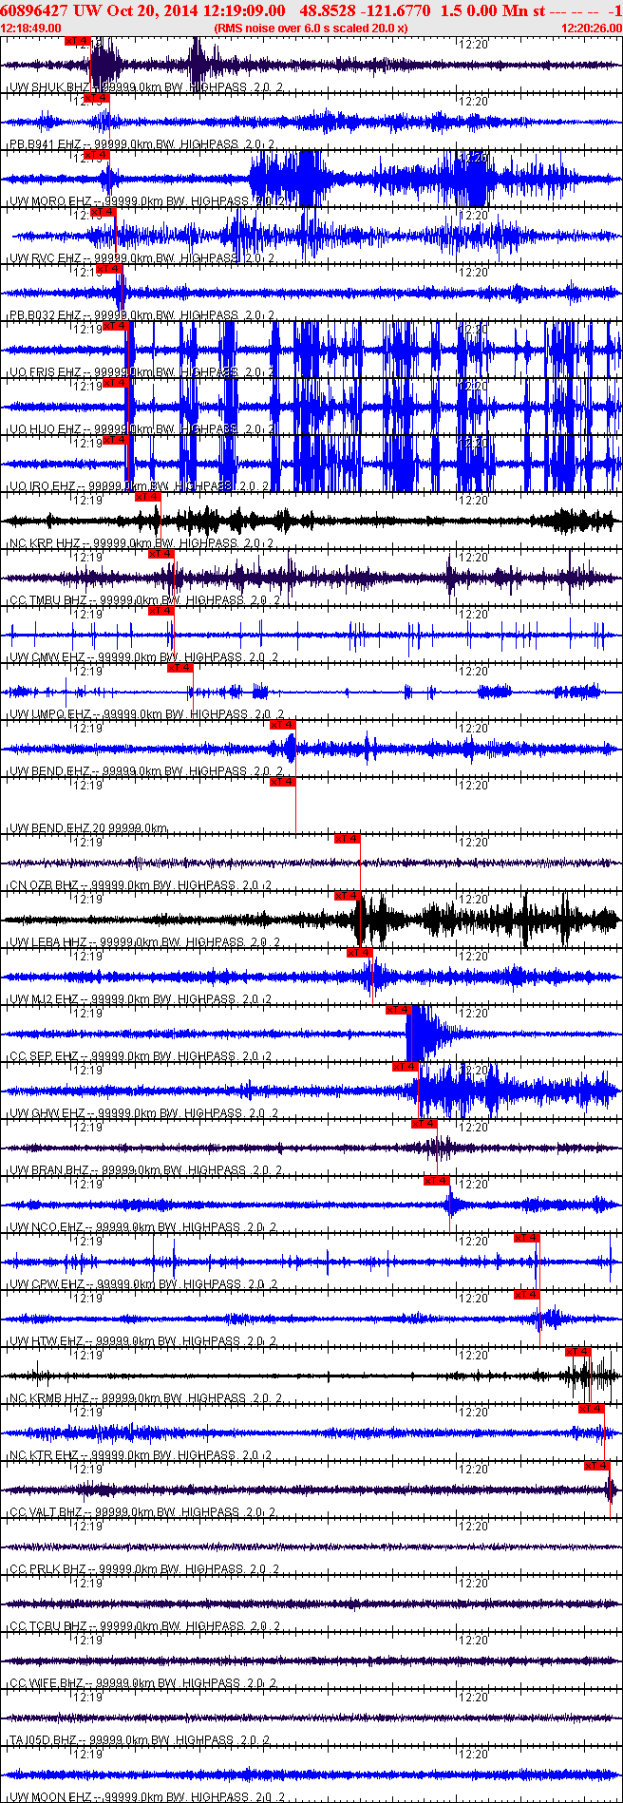623x1803 pixels.
Task: Click red pick marker on UW CPW trace
Action: [x=526, y=1238]
